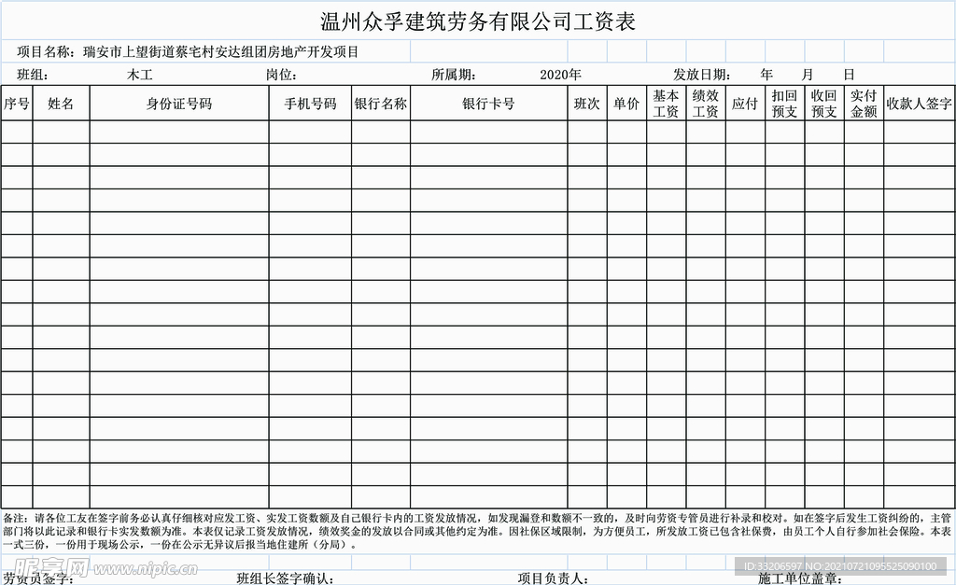Select the 岗位 label

[x=281, y=75]
